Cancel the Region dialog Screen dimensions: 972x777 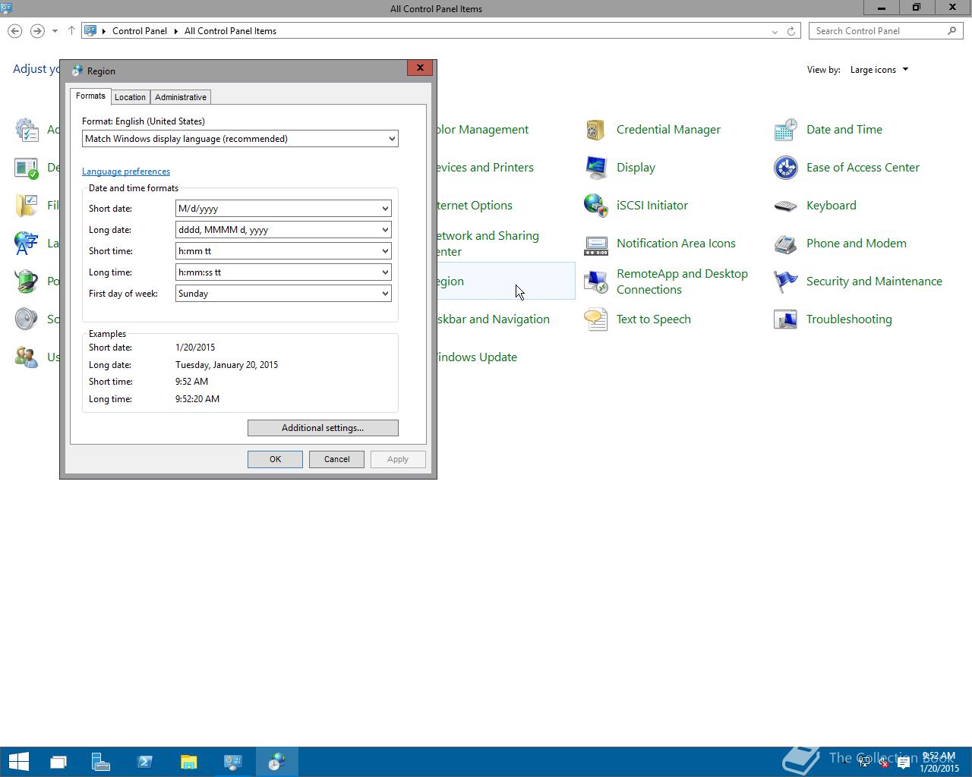pos(336,459)
